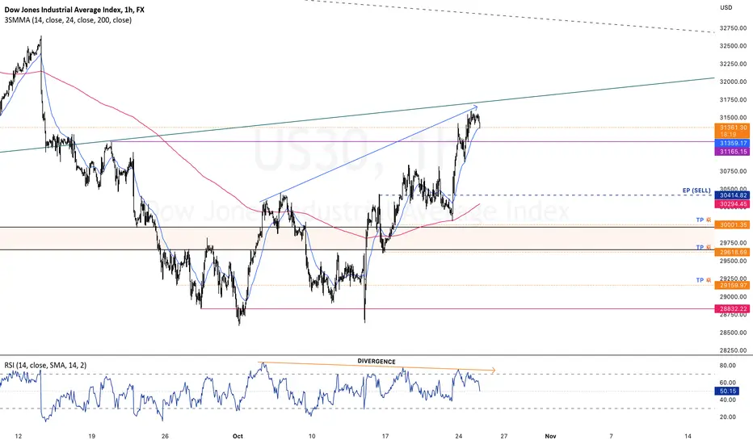Select the Nov label on time axis
This screenshot has height=444, width=753.
click(x=550, y=436)
